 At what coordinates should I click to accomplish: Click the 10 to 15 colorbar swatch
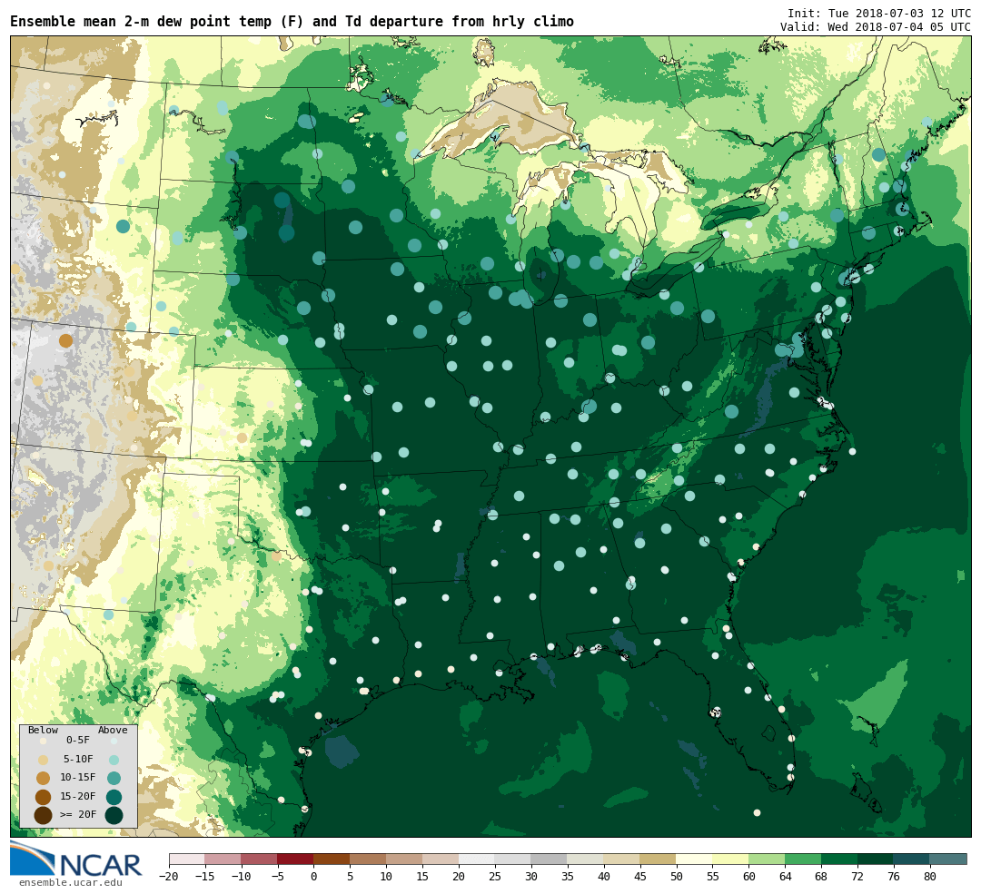point(405,859)
